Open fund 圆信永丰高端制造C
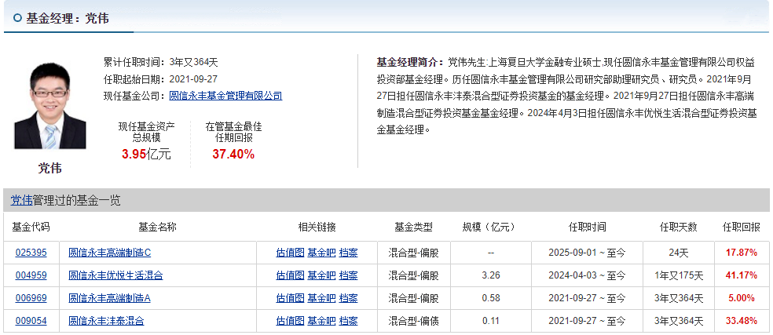773x335 pixels. (110, 253)
